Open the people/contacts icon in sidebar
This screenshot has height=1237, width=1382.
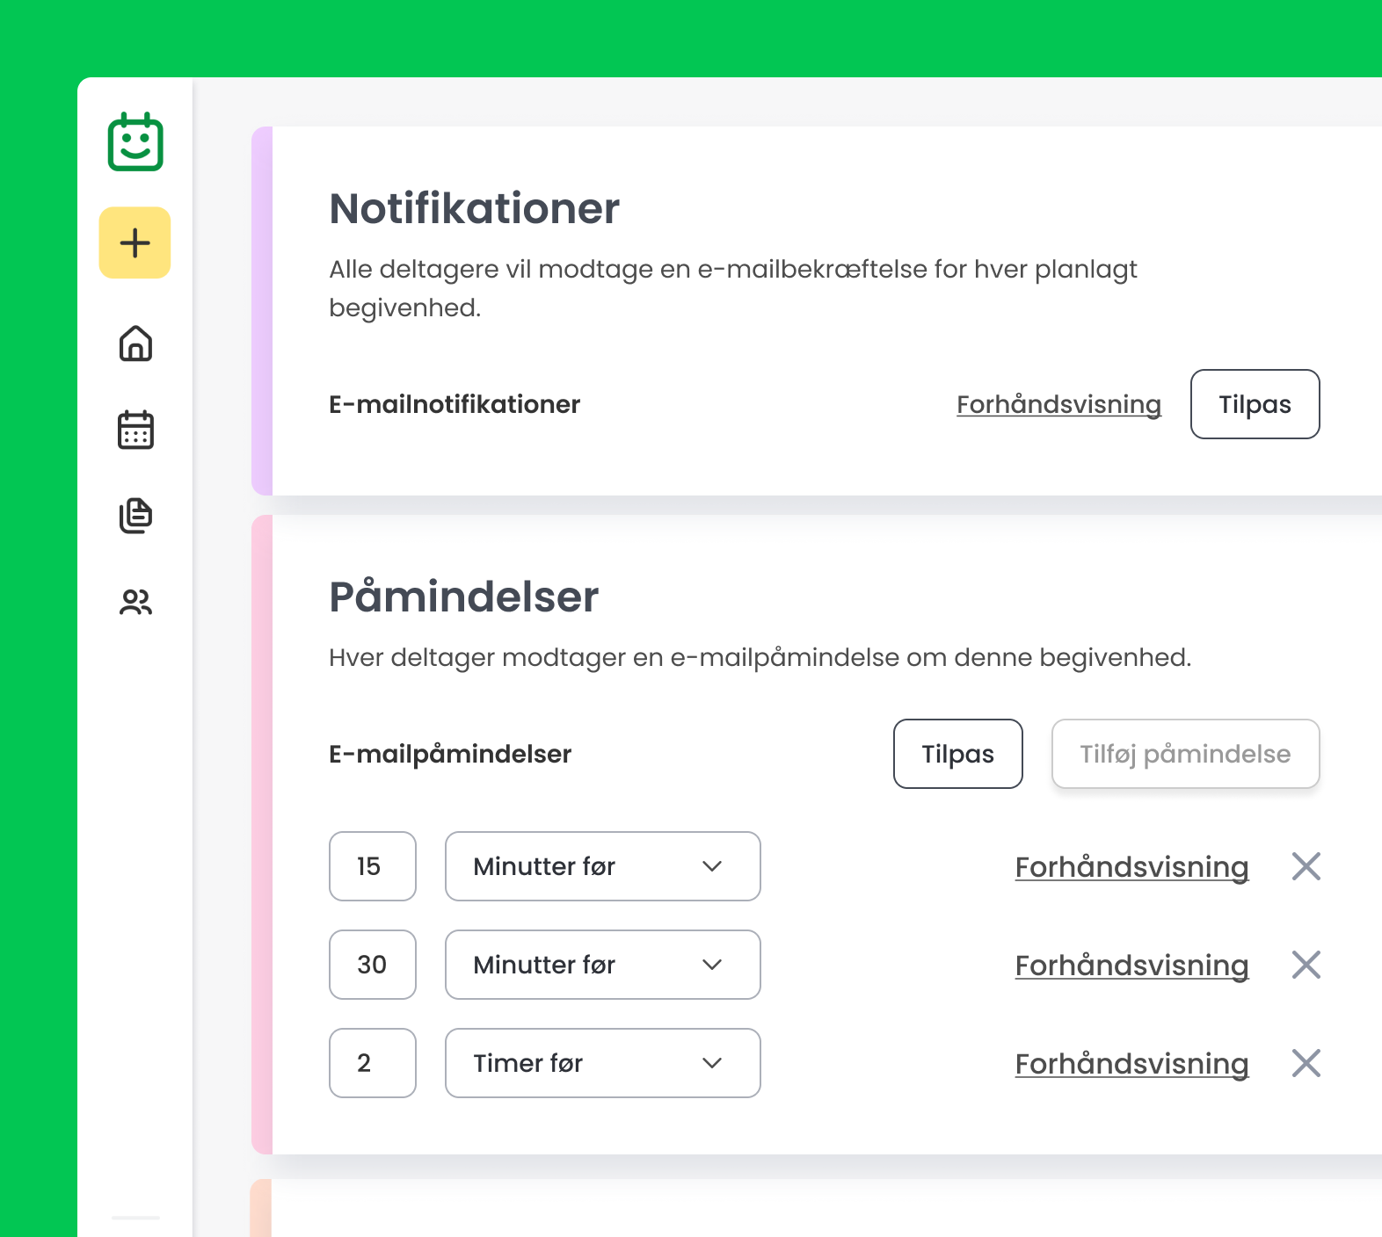pos(135,602)
